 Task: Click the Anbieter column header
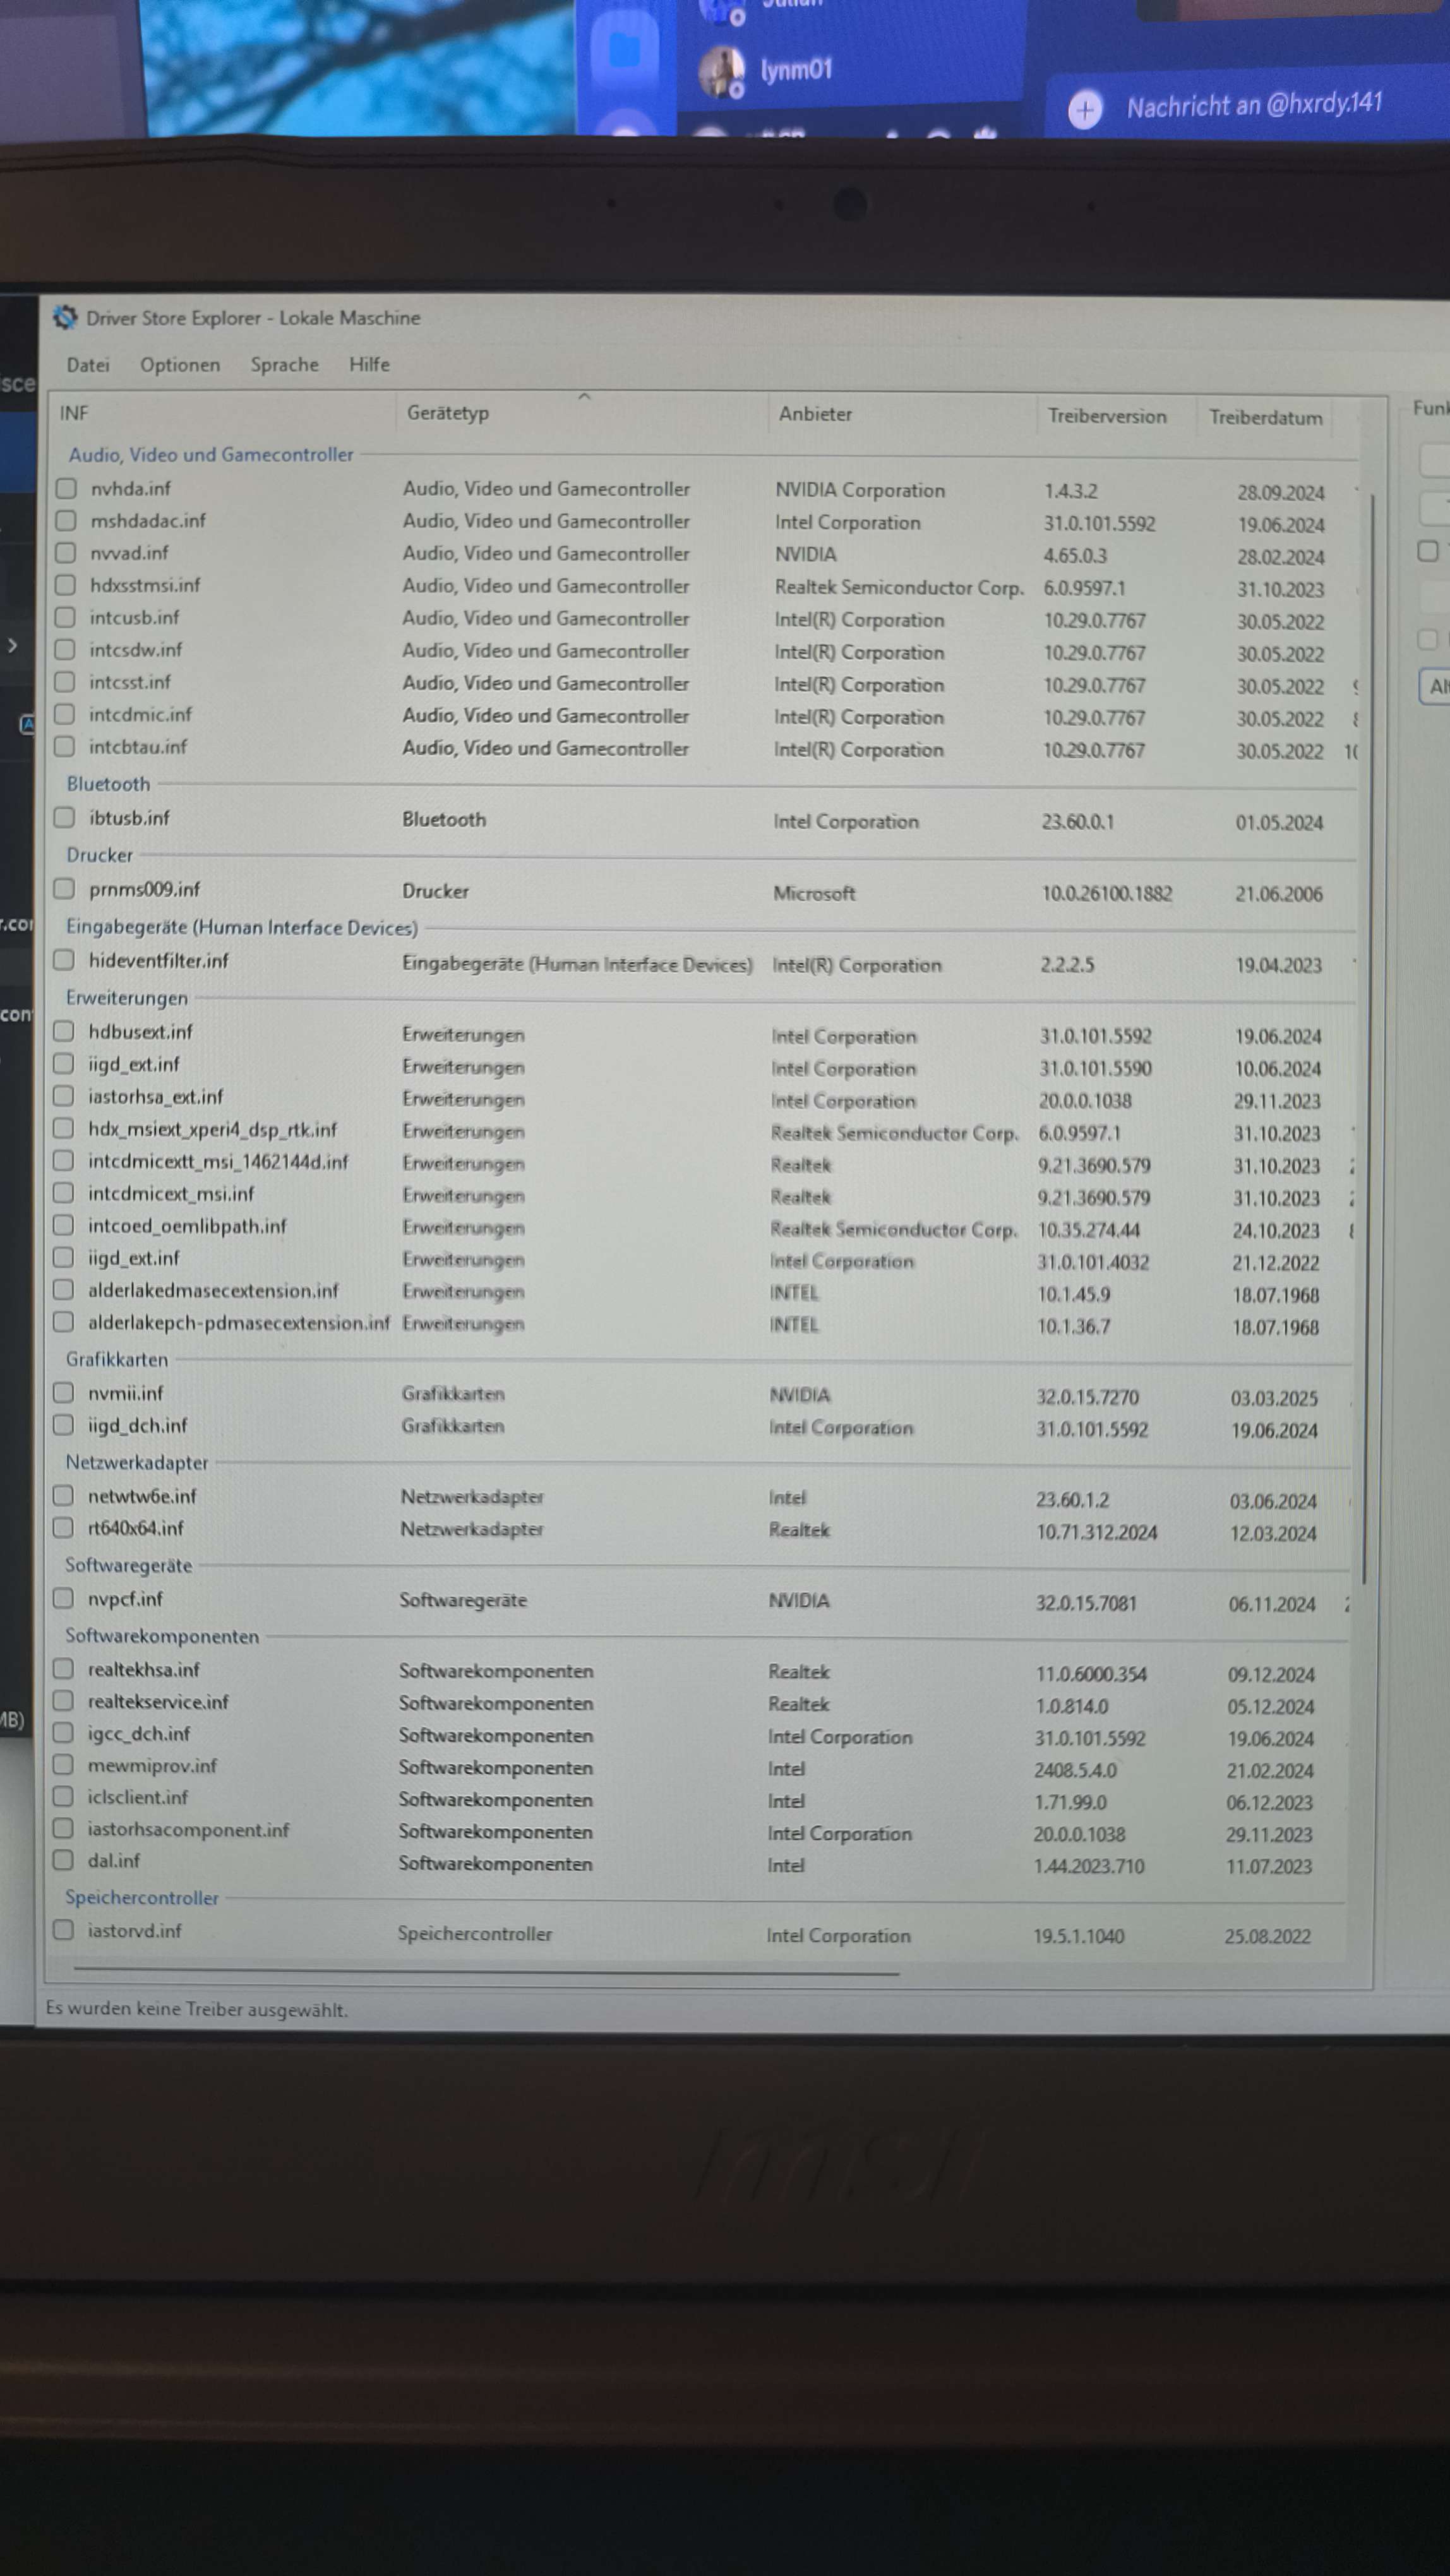pos(815,414)
